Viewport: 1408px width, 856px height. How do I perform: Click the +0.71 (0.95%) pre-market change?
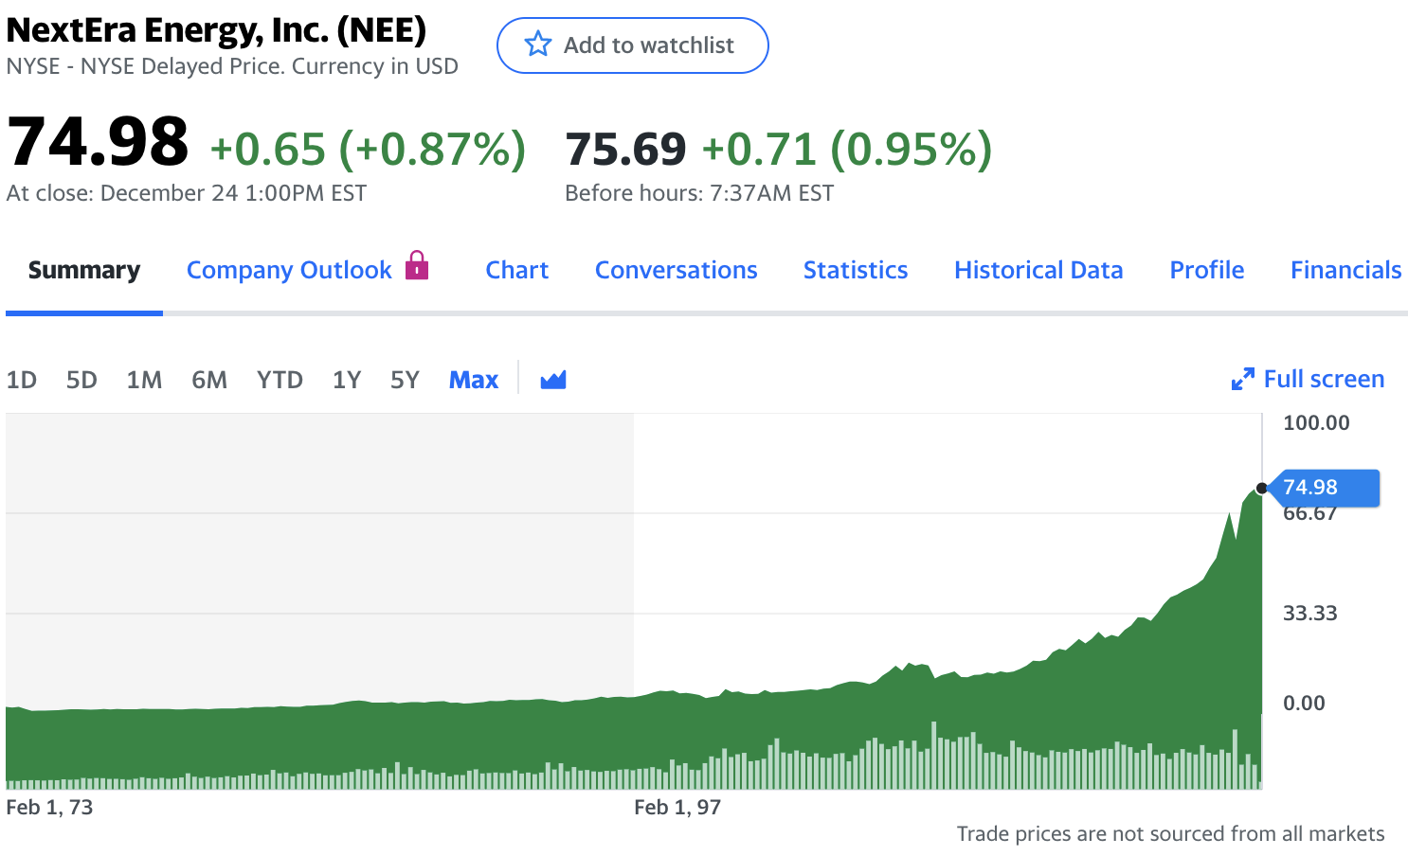tap(847, 150)
